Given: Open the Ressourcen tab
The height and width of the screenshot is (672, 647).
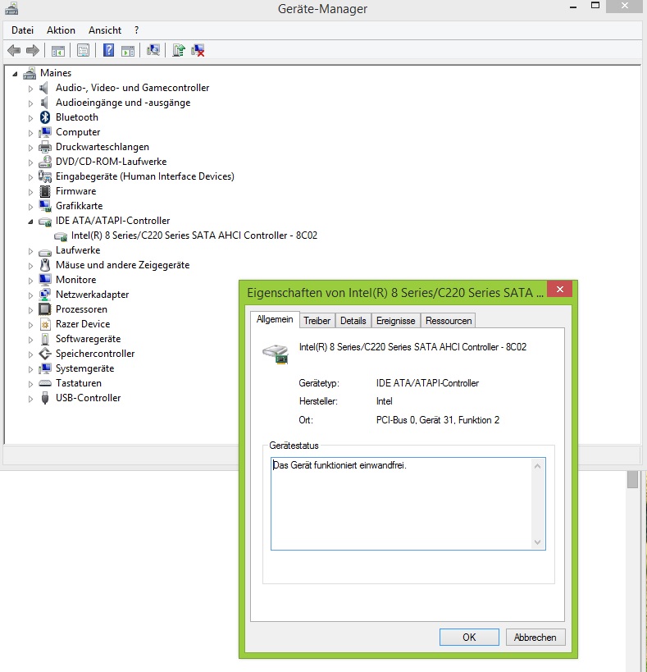Looking at the screenshot, I should point(449,321).
